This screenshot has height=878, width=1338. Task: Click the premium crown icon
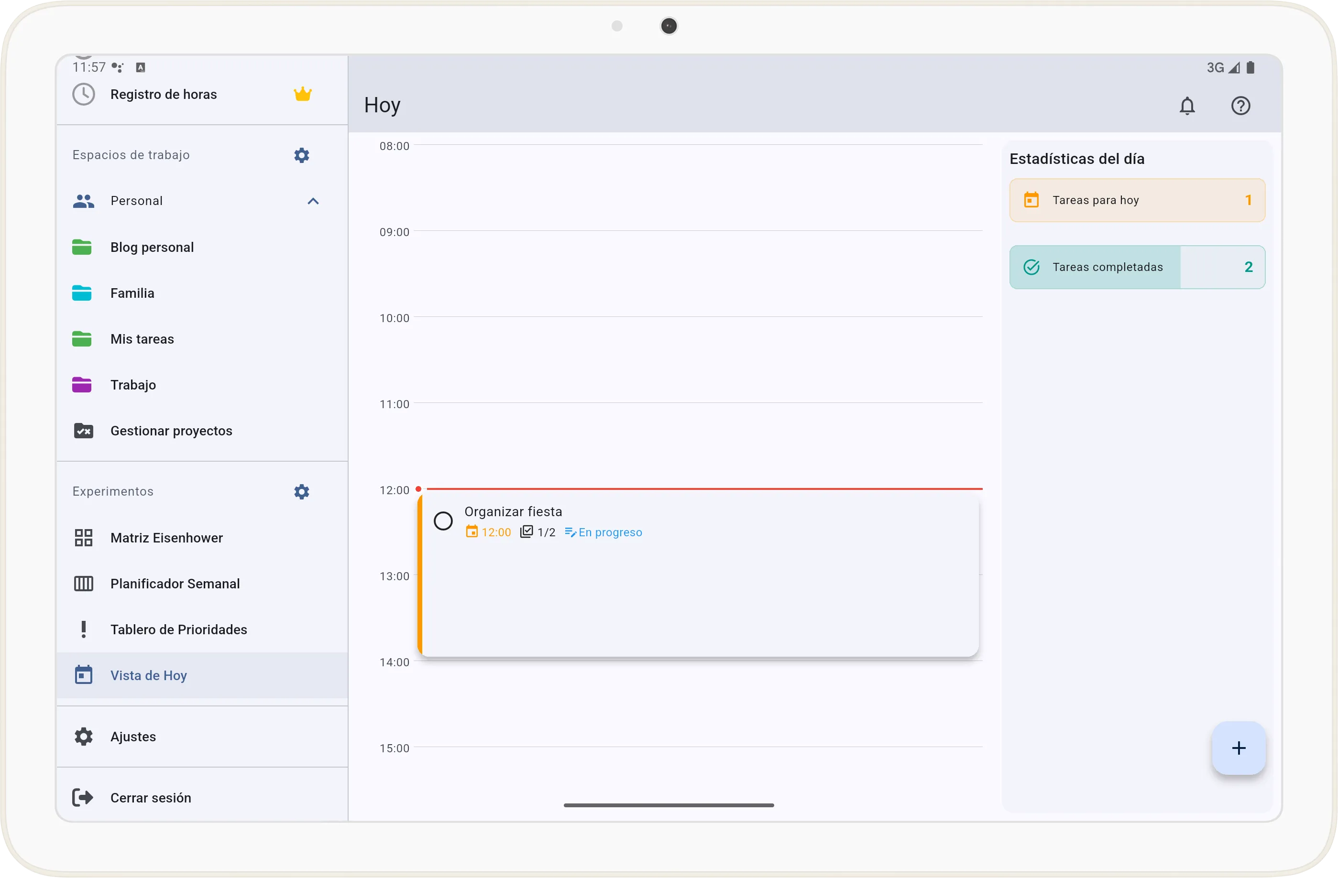click(302, 94)
